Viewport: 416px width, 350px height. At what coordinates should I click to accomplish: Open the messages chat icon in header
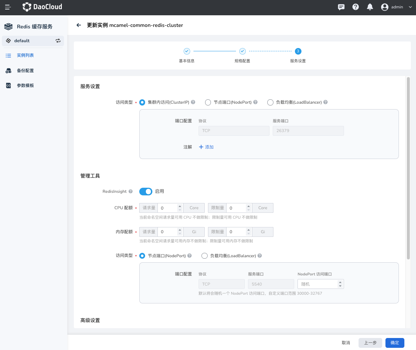click(341, 7)
